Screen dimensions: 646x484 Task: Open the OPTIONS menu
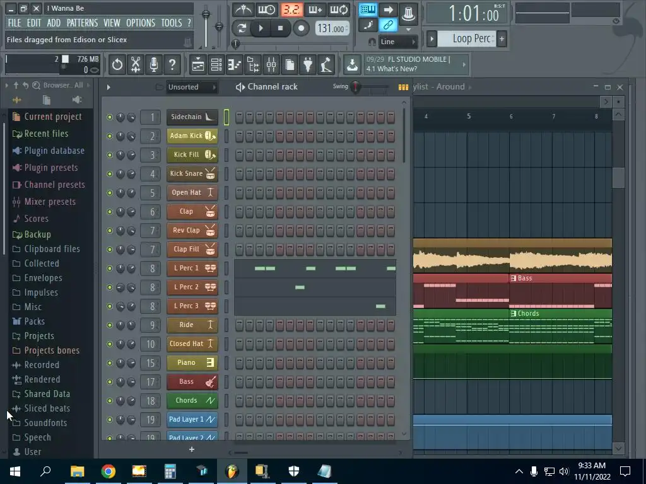[x=141, y=23]
